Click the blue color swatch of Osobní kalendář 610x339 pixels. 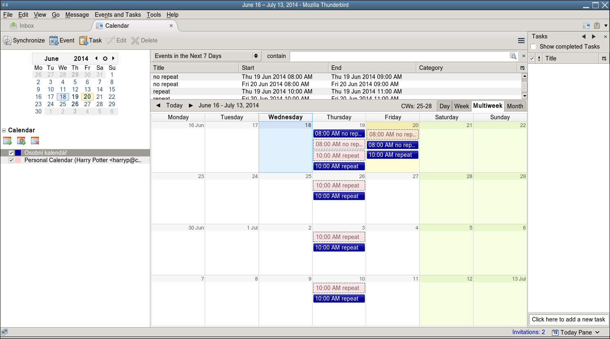18,153
